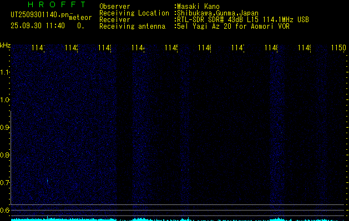Click the 1.0 kHz frequency axis label
The height and width of the screenshot is (221, 349).
click(x=4, y=100)
